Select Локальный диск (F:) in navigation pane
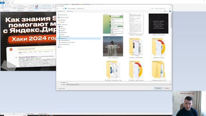The height and width of the screenshot is (116, 206). tap(64, 44)
